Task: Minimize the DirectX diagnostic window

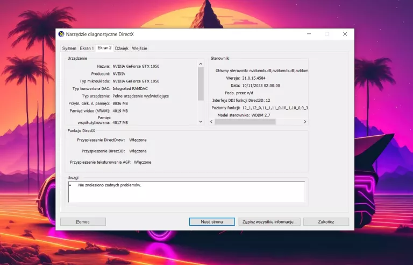Action: [309, 34]
